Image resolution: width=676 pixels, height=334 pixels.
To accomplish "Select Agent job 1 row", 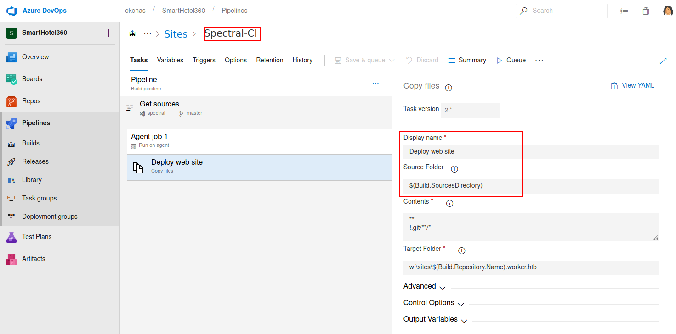I will coord(259,141).
